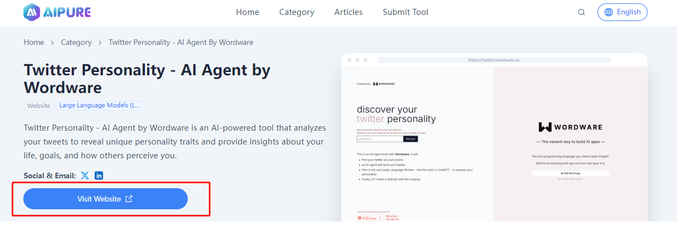The image size is (677, 227).
Task: Select the Website tag
Action: (x=39, y=105)
